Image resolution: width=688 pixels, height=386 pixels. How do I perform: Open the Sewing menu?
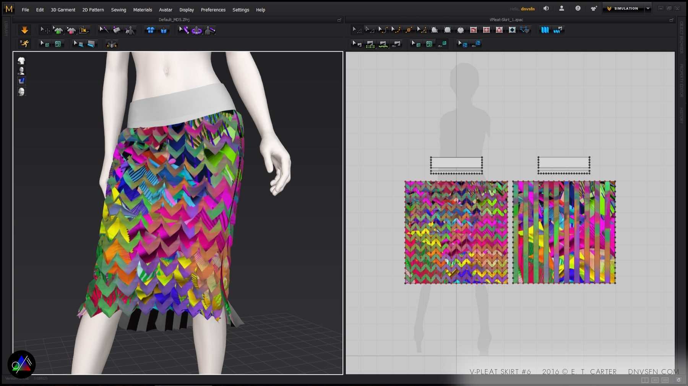(118, 10)
